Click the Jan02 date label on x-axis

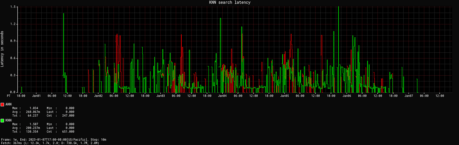click(x=98, y=96)
